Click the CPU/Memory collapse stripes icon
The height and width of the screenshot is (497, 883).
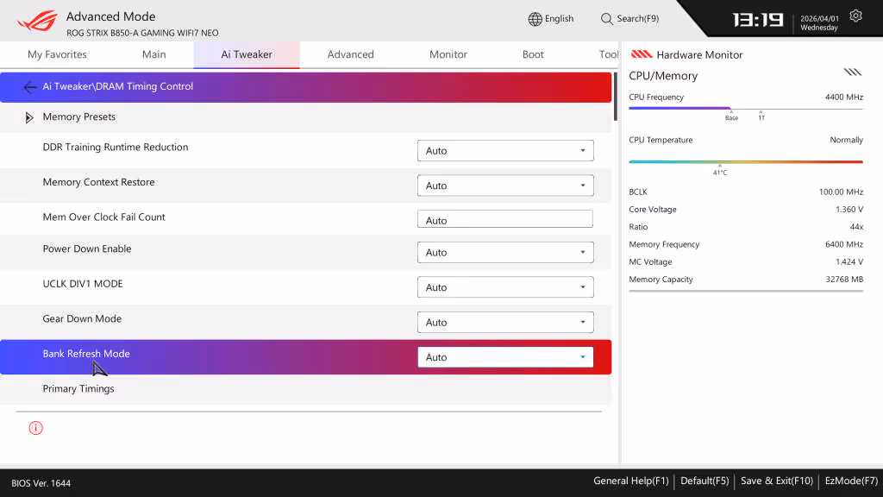[x=852, y=72]
